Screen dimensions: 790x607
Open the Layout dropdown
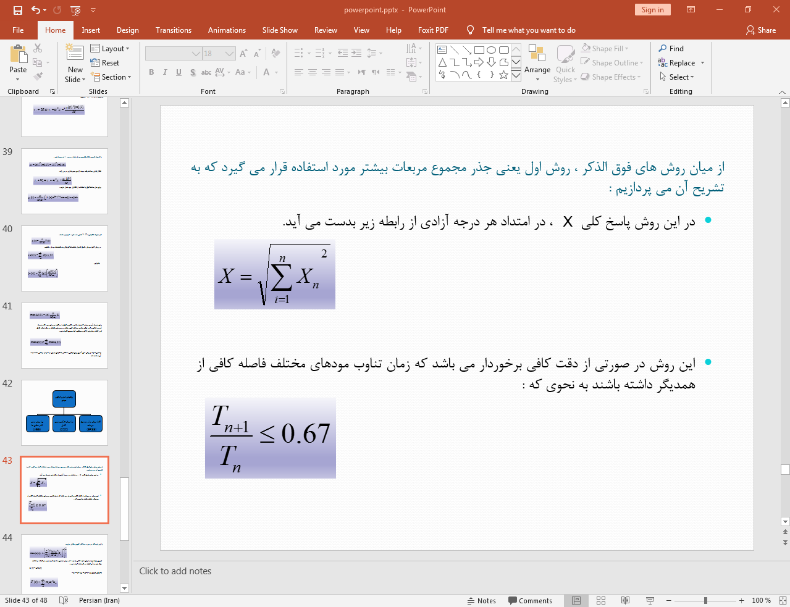coord(110,48)
